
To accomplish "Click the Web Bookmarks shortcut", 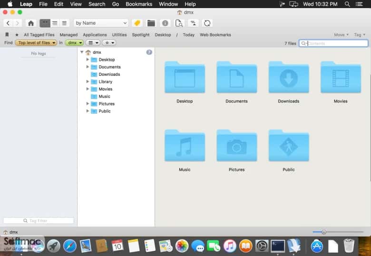I will (215, 35).
